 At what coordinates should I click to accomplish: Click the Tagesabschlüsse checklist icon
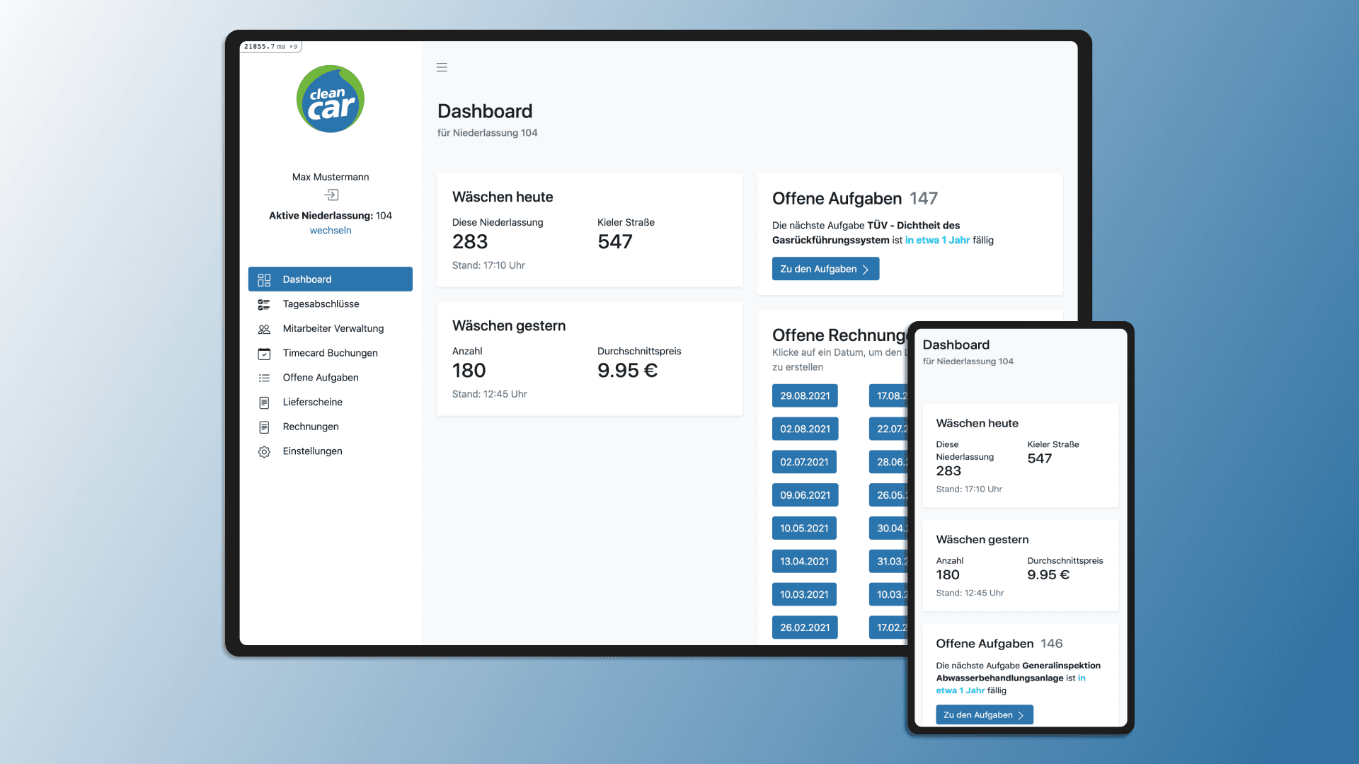tap(264, 304)
